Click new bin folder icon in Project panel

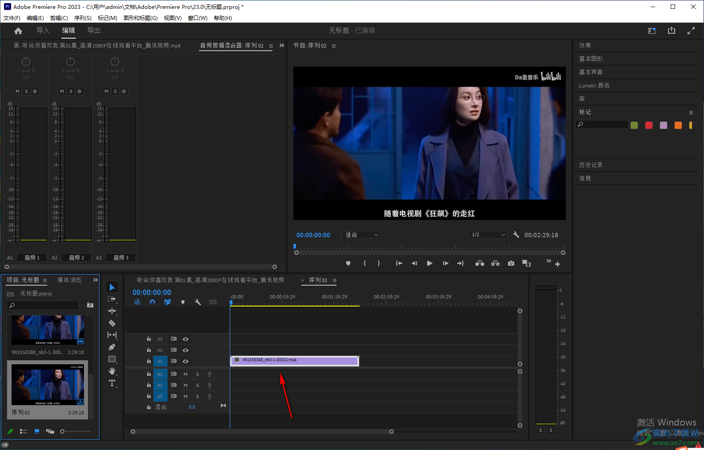point(90,305)
